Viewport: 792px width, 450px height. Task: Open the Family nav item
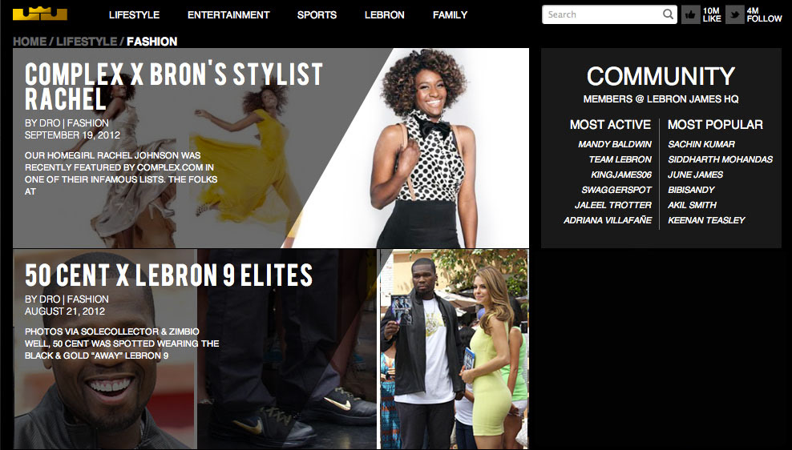[450, 15]
